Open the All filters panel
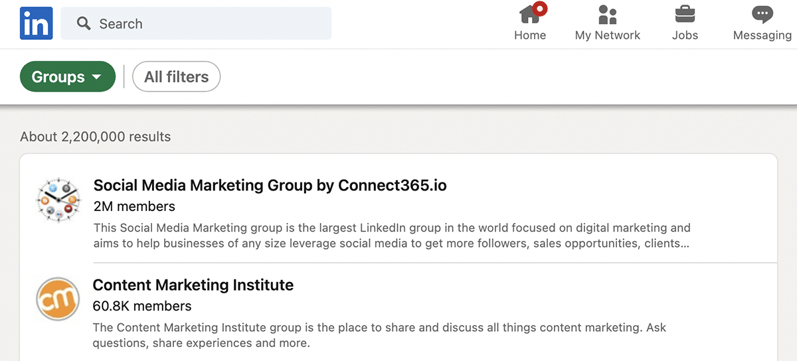 177,77
